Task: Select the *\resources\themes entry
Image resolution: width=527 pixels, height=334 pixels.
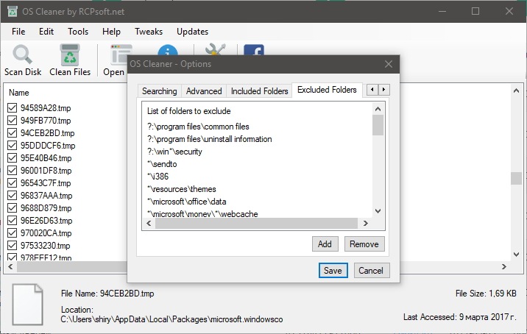Action: [182, 189]
